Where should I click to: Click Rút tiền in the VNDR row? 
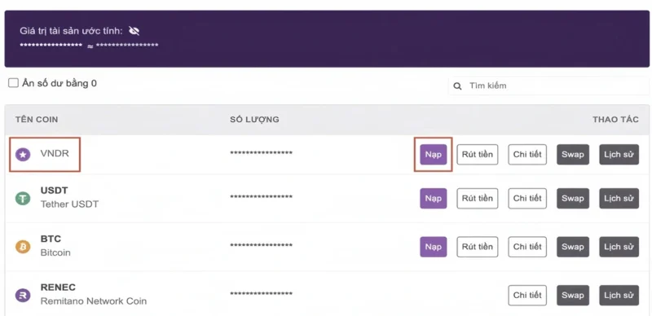click(x=478, y=155)
